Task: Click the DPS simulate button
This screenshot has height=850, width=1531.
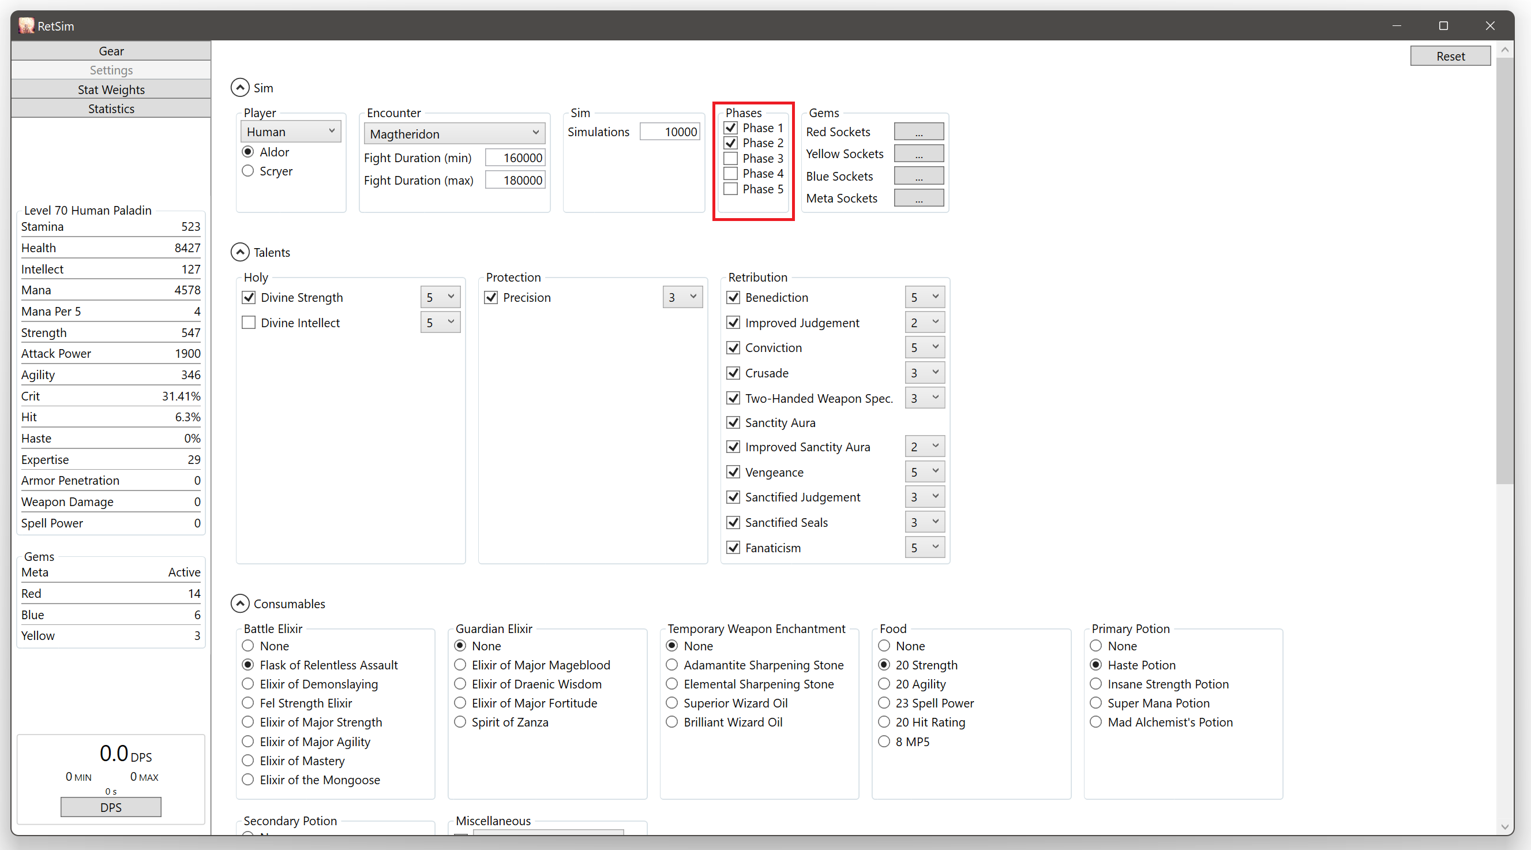Action: tap(111, 807)
